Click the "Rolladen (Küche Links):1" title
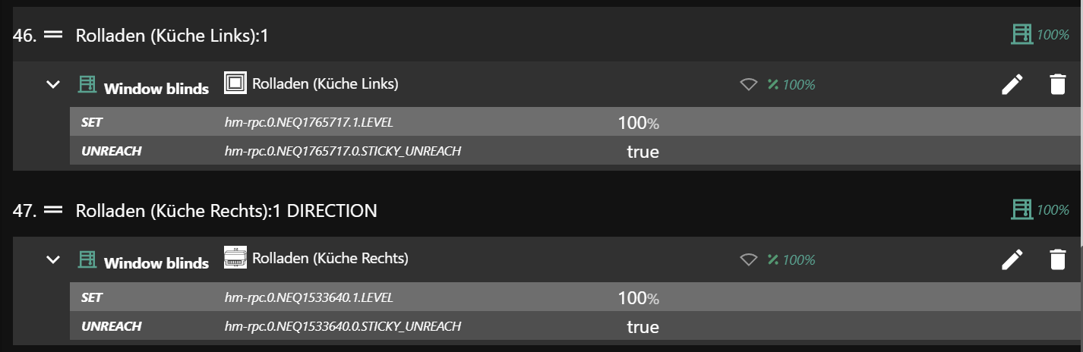Image resolution: width=1083 pixels, height=352 pixels. (x=172, y=36)
